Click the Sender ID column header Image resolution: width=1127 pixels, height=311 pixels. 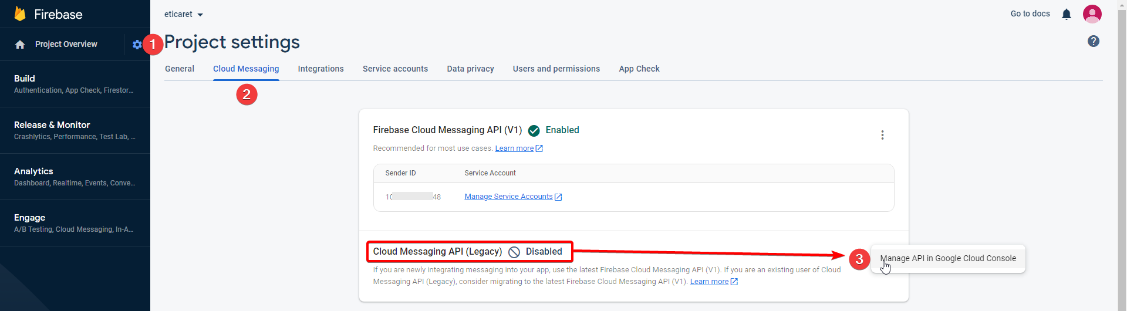(x=401, y=173)
